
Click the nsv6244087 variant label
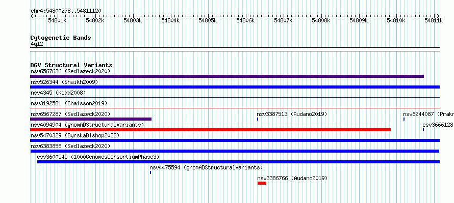428,114
